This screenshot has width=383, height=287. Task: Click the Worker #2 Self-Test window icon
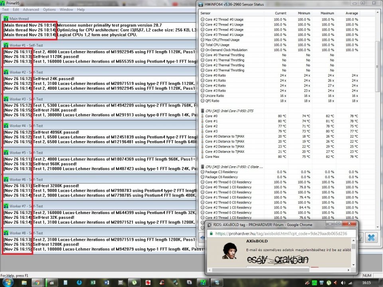point(6,72)
